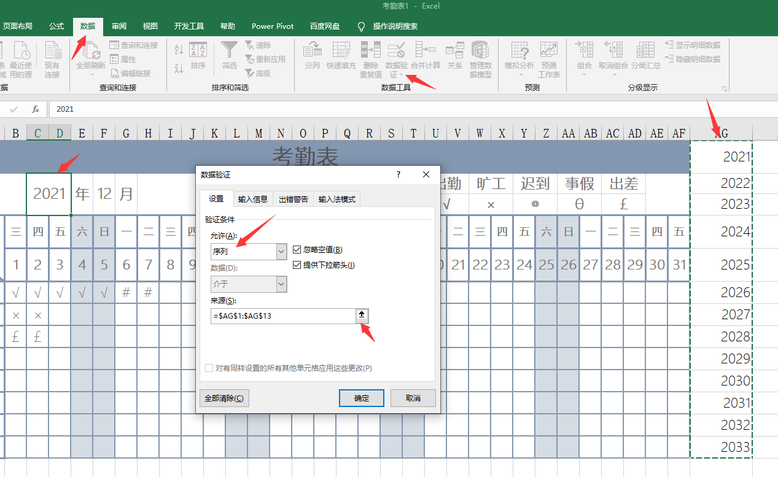Click the 分类汇总 subtotal icon
Viewport: 778px width, 477px height.
click(645, 50)
